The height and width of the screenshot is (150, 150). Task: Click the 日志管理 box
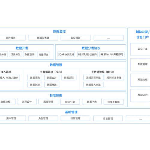(x=108, y=118)
